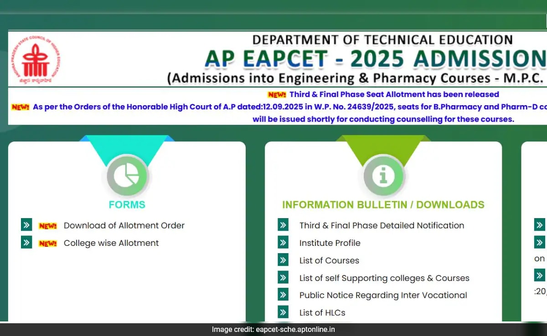The height and width of the screenshot is (336, 547).
Task: Expand the topmost chevron in the right-edge panel
Action: tap(539, 224)
